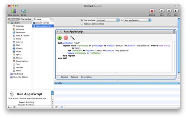Enable Replaces selected text checkbox
The width and height of the screenshot is (187, 118).
[82, 24]
